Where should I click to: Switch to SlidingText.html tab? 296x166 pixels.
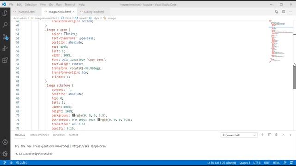click(x=93, y=12)
